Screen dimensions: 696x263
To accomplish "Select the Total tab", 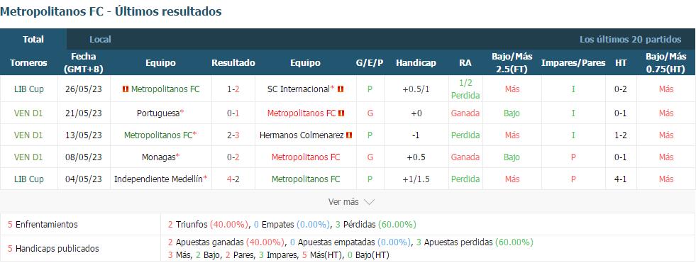I will [33, 40].
